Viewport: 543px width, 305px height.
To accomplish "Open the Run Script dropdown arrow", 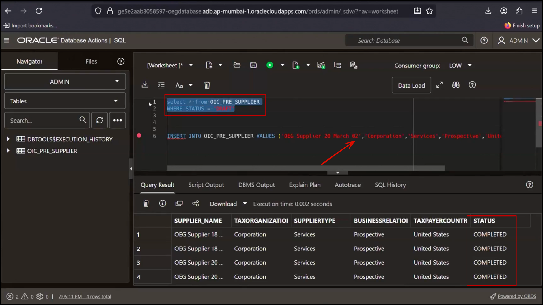I will pyautogui.click(x=308, y=65).
